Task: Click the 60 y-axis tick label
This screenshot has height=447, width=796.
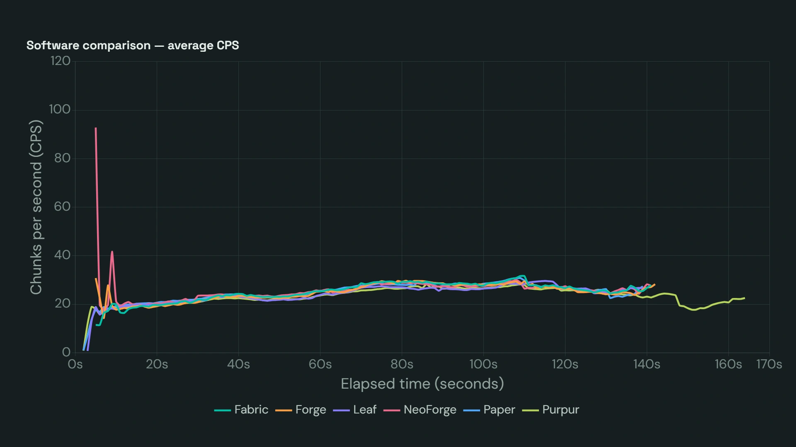Action: tap(62, 207)
